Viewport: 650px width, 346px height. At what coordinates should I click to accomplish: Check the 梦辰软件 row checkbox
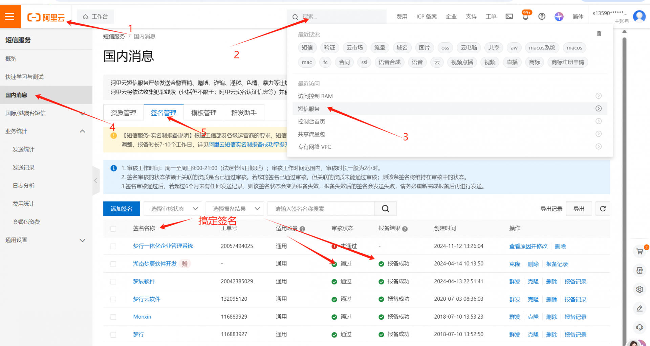pos(113,281)
